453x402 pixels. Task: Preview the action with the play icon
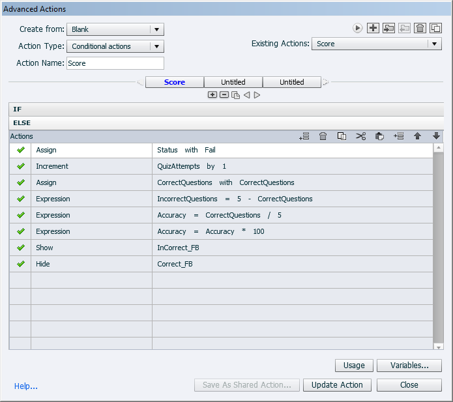coord(357,28)
